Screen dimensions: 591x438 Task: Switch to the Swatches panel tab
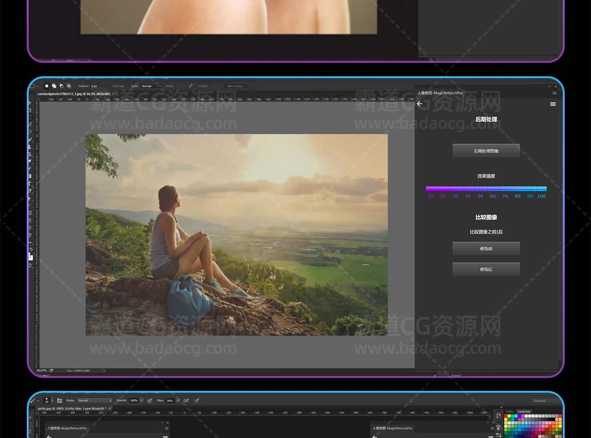tap(524, 411)
